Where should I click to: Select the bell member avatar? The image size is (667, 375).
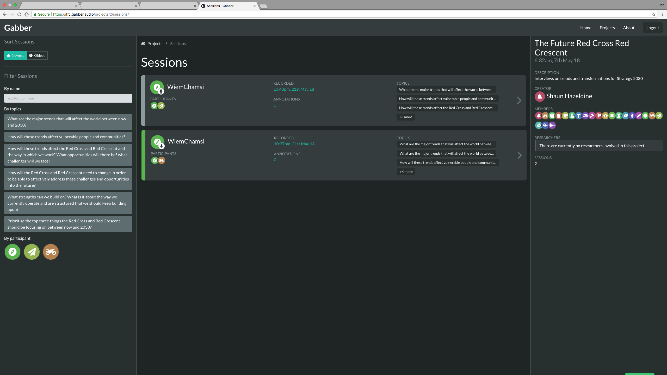[x=538, y=116]
